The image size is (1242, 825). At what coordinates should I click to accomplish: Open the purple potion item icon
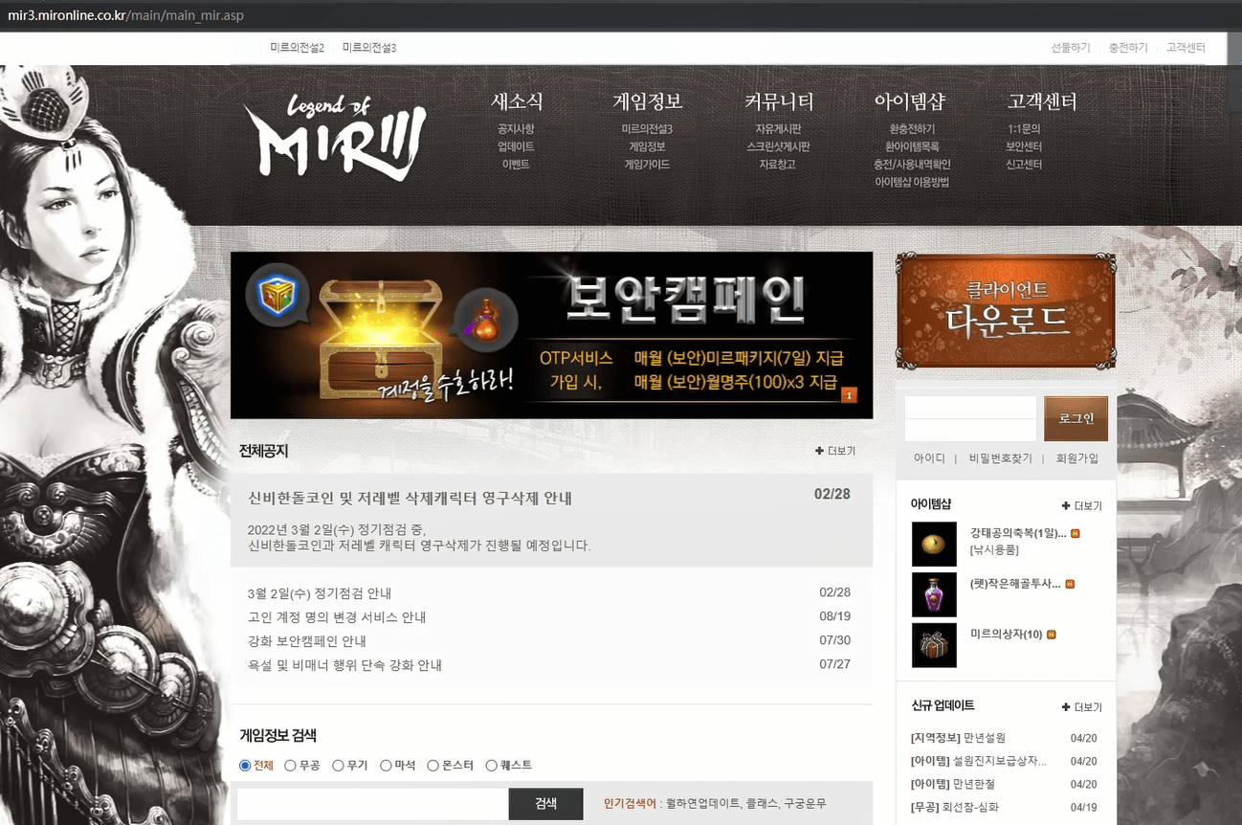(x=934, y=594)
